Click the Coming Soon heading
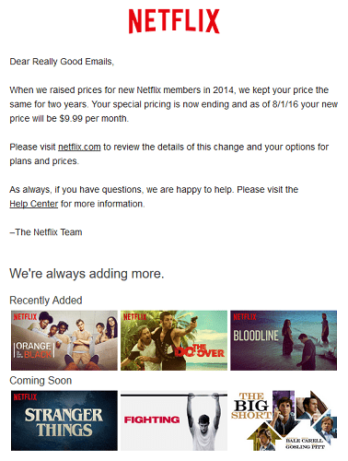 [x=41, y=381]
